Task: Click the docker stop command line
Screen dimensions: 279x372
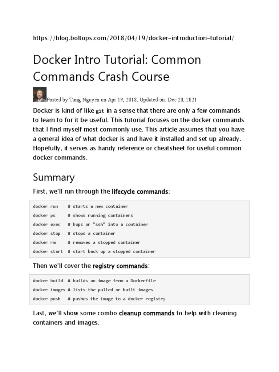Action: coord(74,234)
